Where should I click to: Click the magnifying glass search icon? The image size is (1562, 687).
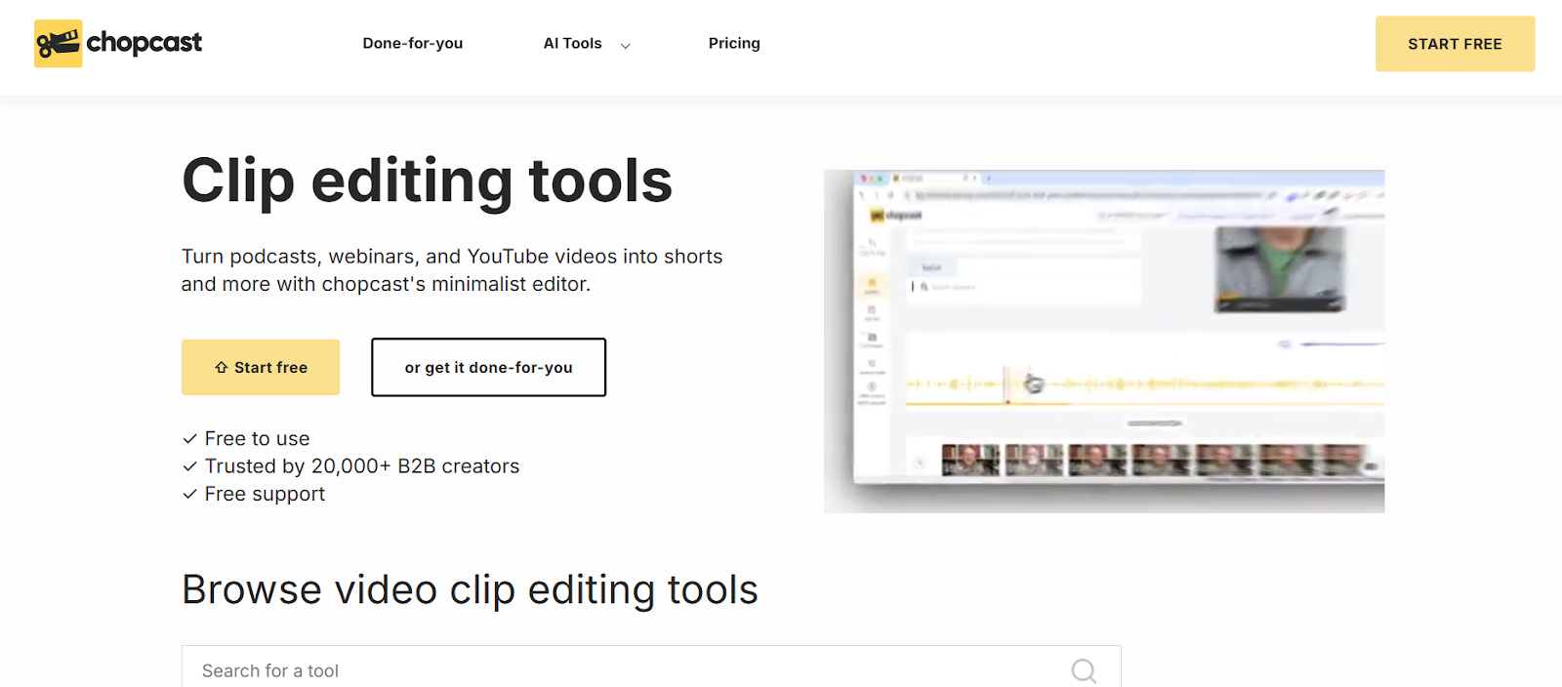coord(1084,670)
